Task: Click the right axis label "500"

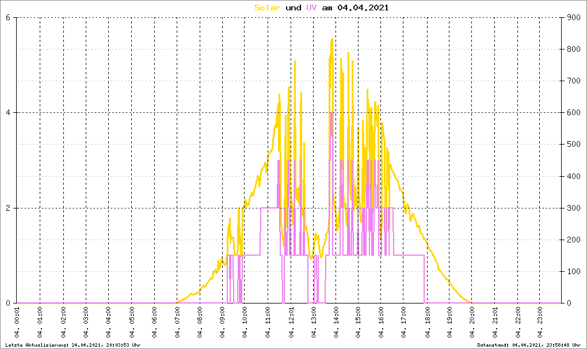Action: point(573,145)
